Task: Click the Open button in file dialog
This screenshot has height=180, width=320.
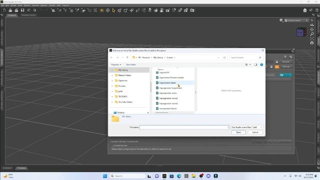Action: [x=238, y=132]
